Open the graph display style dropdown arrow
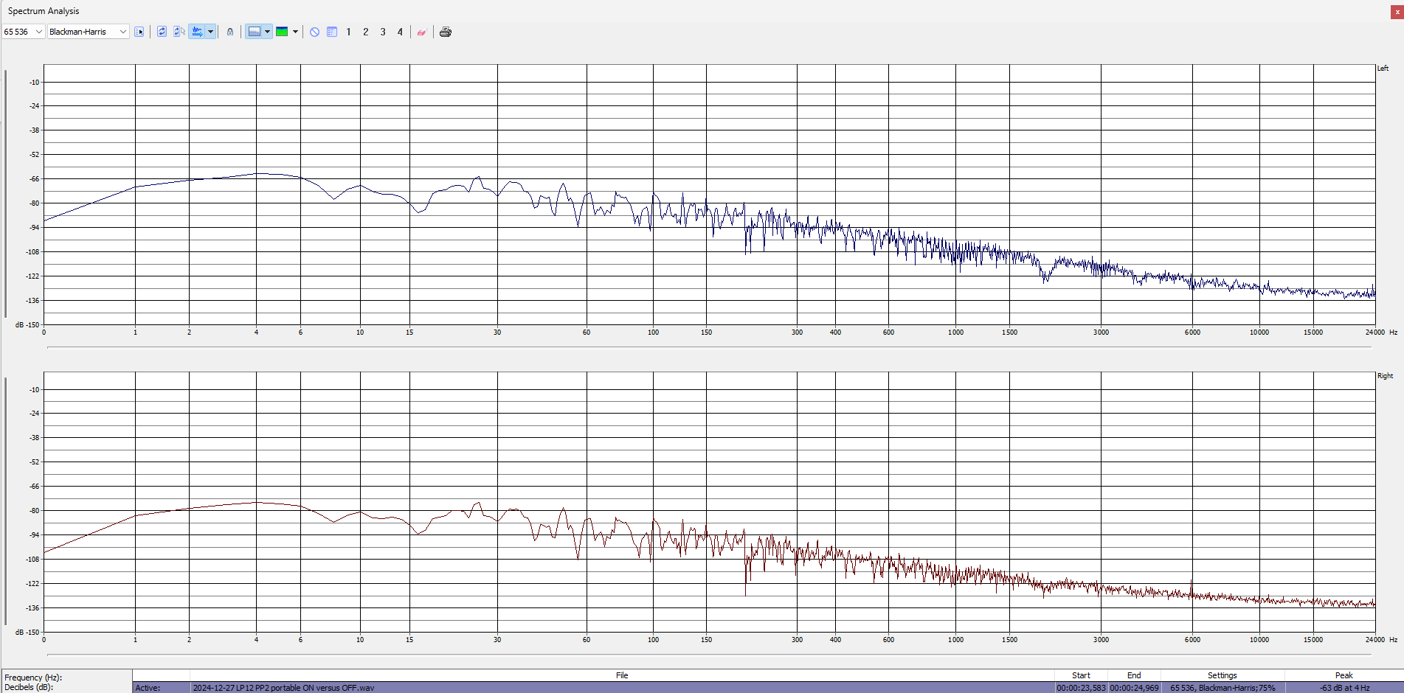Image resolution: width=1404 pixels, height=693 pixels. tap(267, 32)
